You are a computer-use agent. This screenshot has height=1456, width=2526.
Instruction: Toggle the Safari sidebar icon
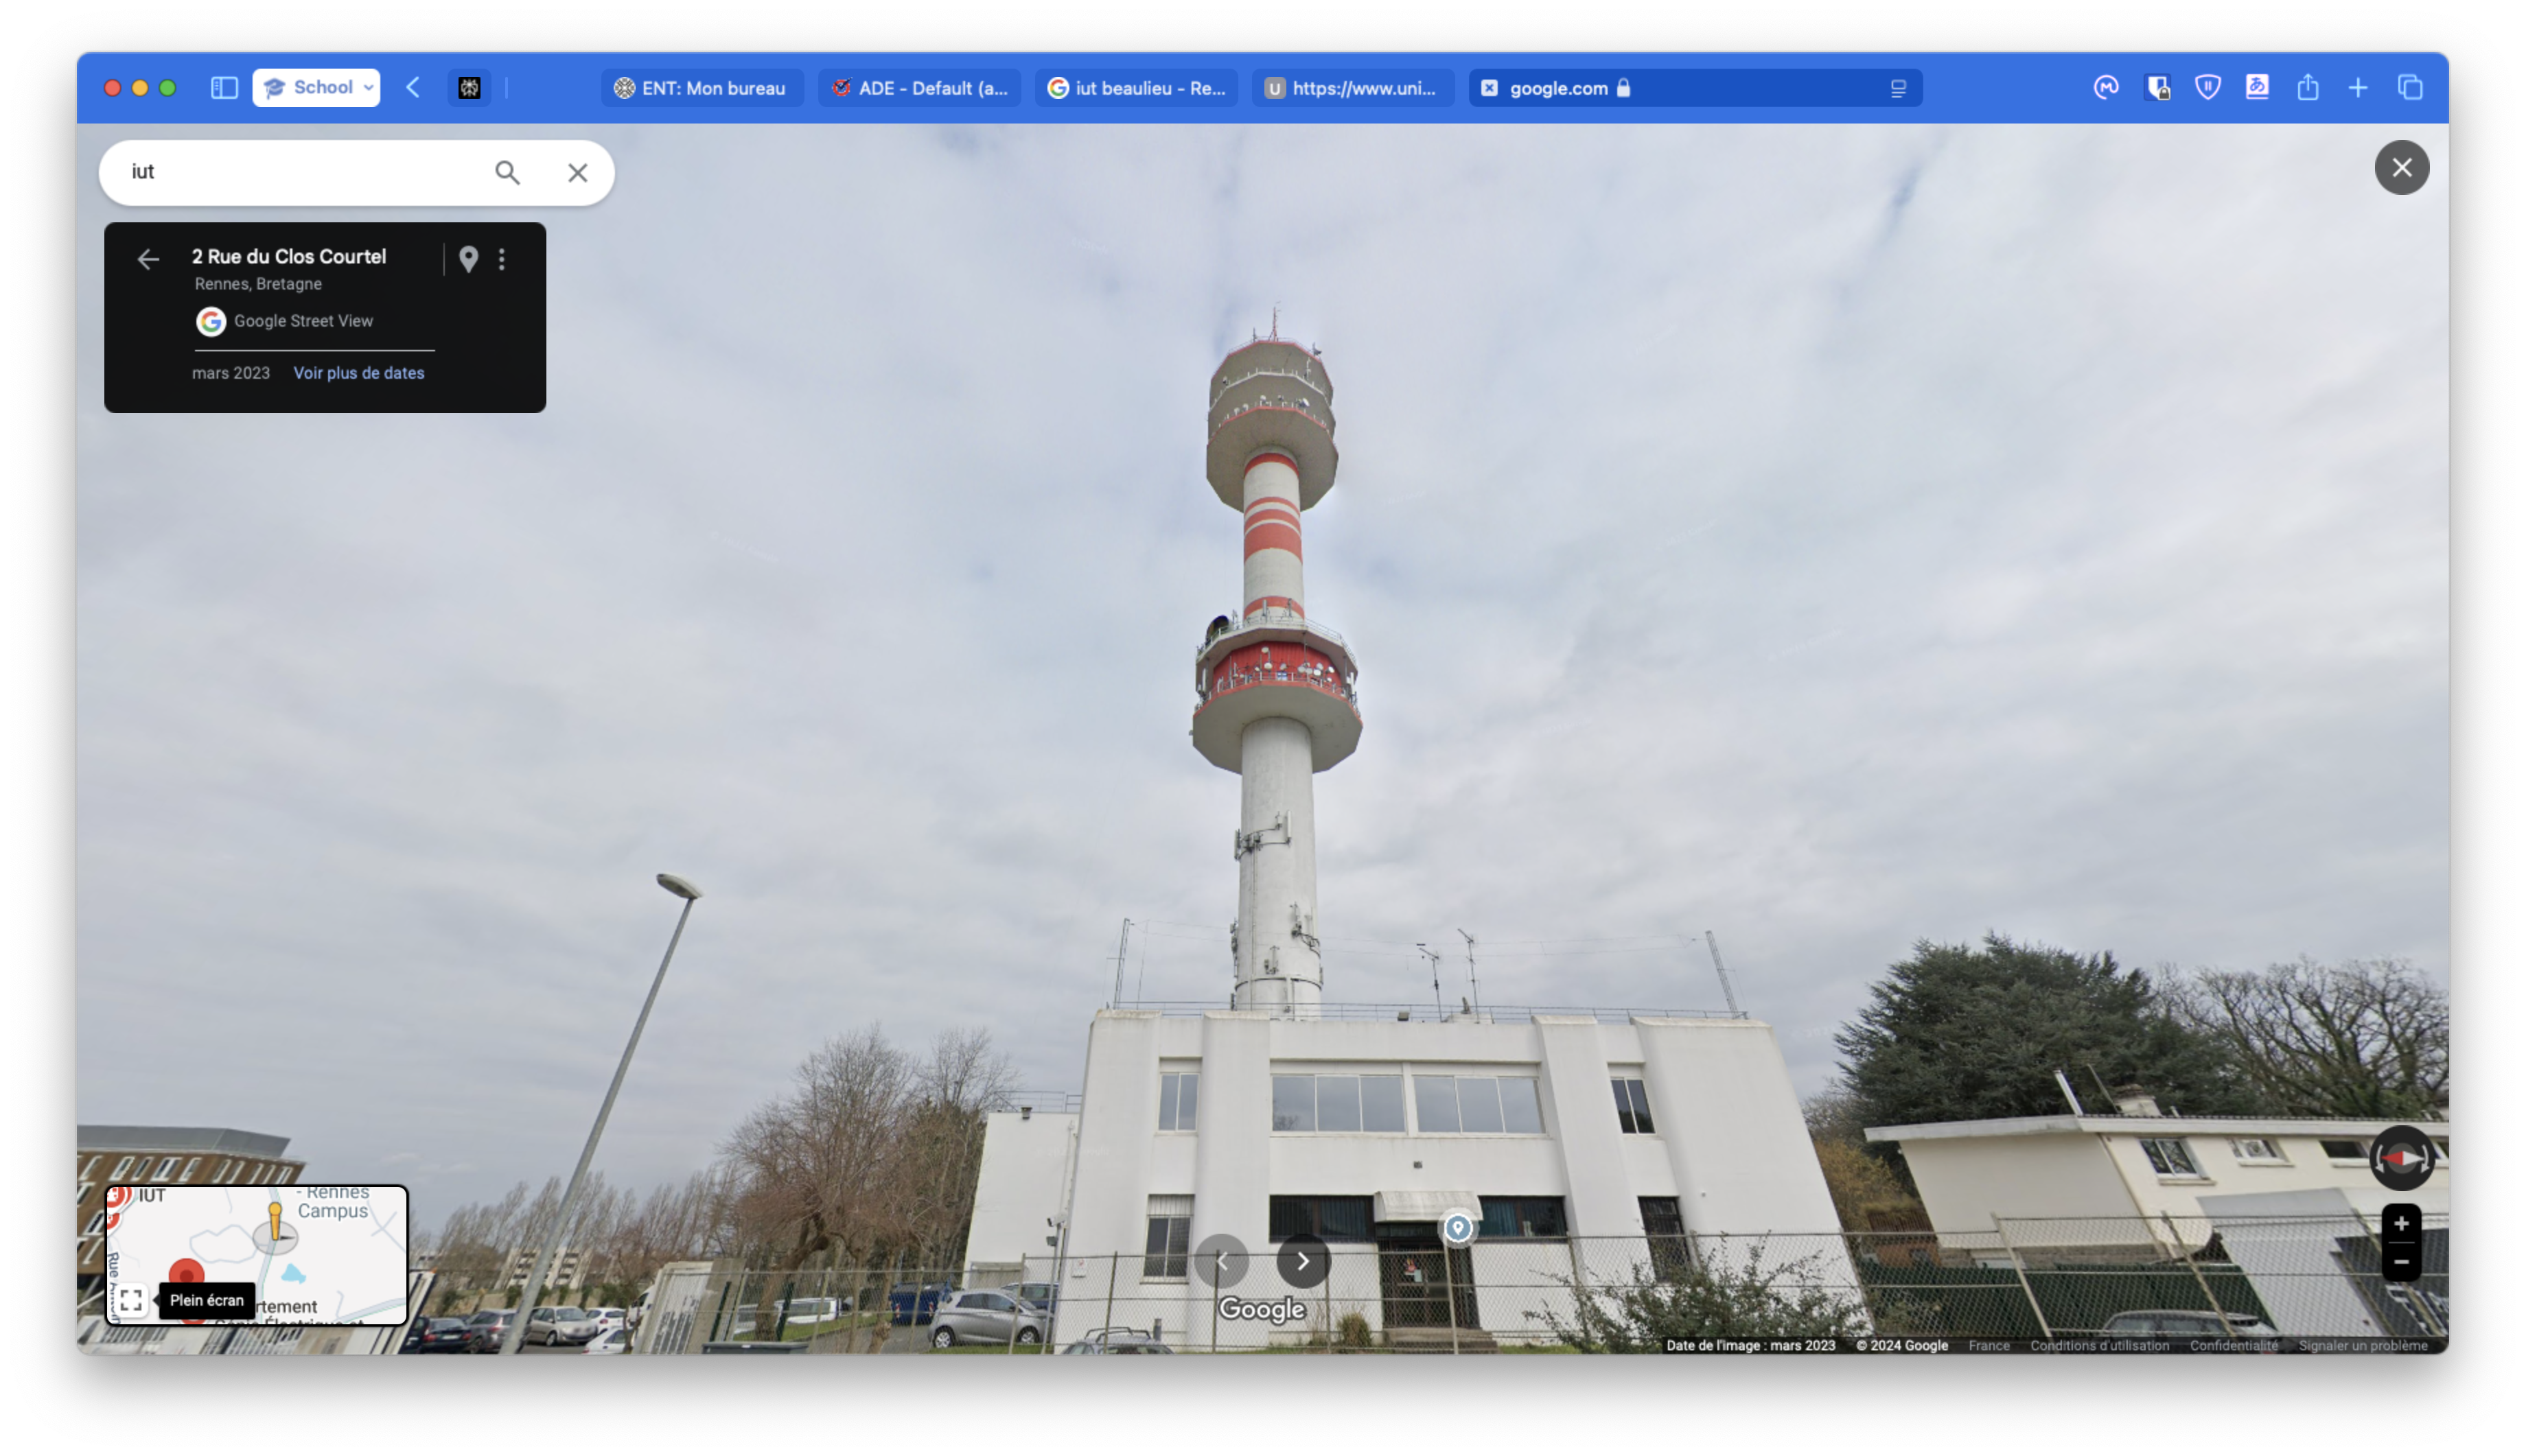(x=224, y=88)
